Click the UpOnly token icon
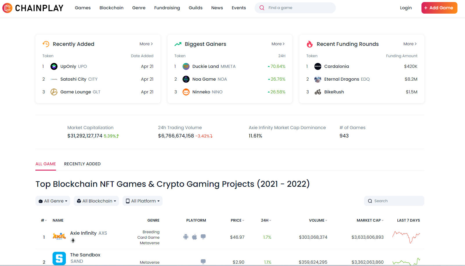Image resolution: width=465 pixels, height=266 pixels. tap(54, 66)
